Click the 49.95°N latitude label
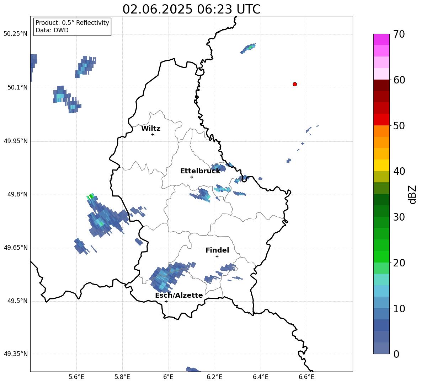Viewport: 421px width, 384px height. (15, 141)
